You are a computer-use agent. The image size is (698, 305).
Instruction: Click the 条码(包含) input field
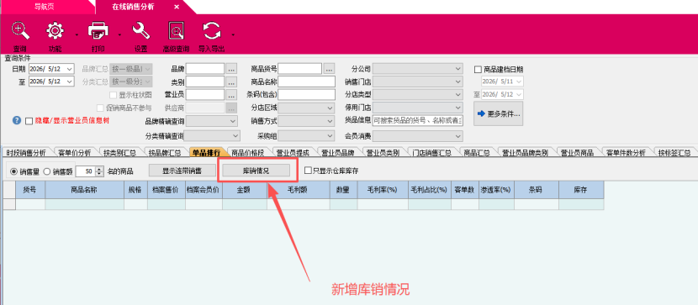pyautogui.click(x=307, y=95)
